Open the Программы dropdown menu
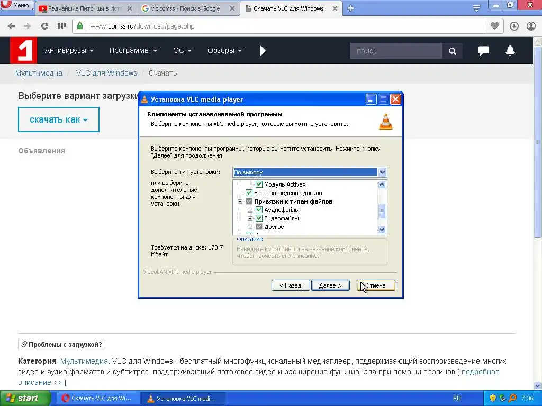 coord(133,50)
